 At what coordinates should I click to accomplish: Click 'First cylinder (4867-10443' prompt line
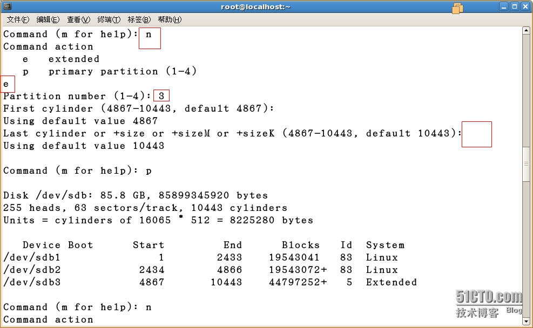139,108
